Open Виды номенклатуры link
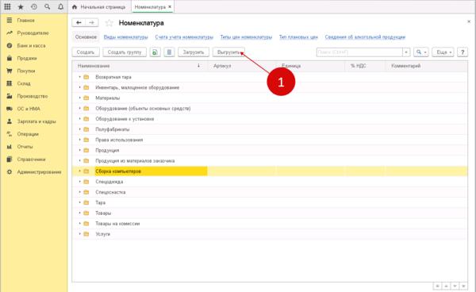 coord(125,37)
